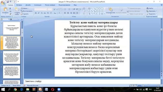Select the straight line shape

click(x=92, y=8)
